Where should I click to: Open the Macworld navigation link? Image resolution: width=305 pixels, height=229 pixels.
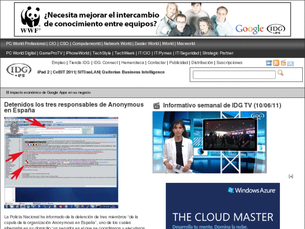186,43
